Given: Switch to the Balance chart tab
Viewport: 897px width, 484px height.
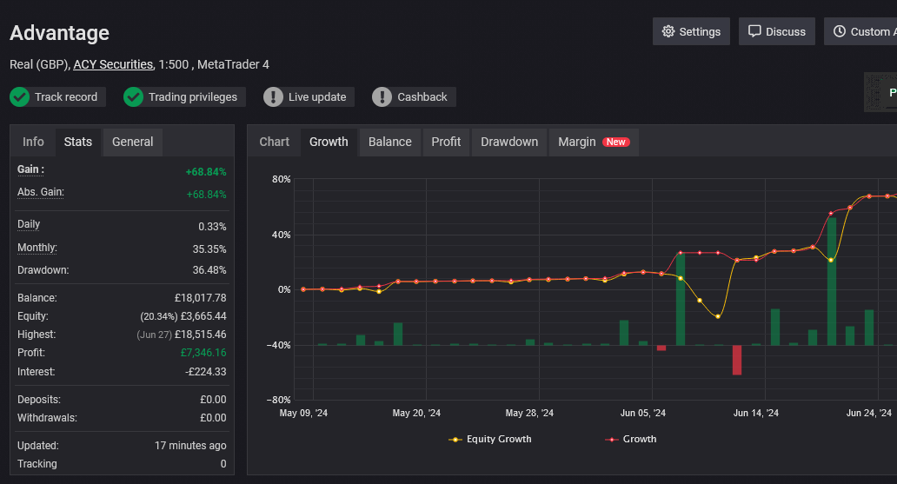Looking at the screenshot, I should tap(389, 142).
